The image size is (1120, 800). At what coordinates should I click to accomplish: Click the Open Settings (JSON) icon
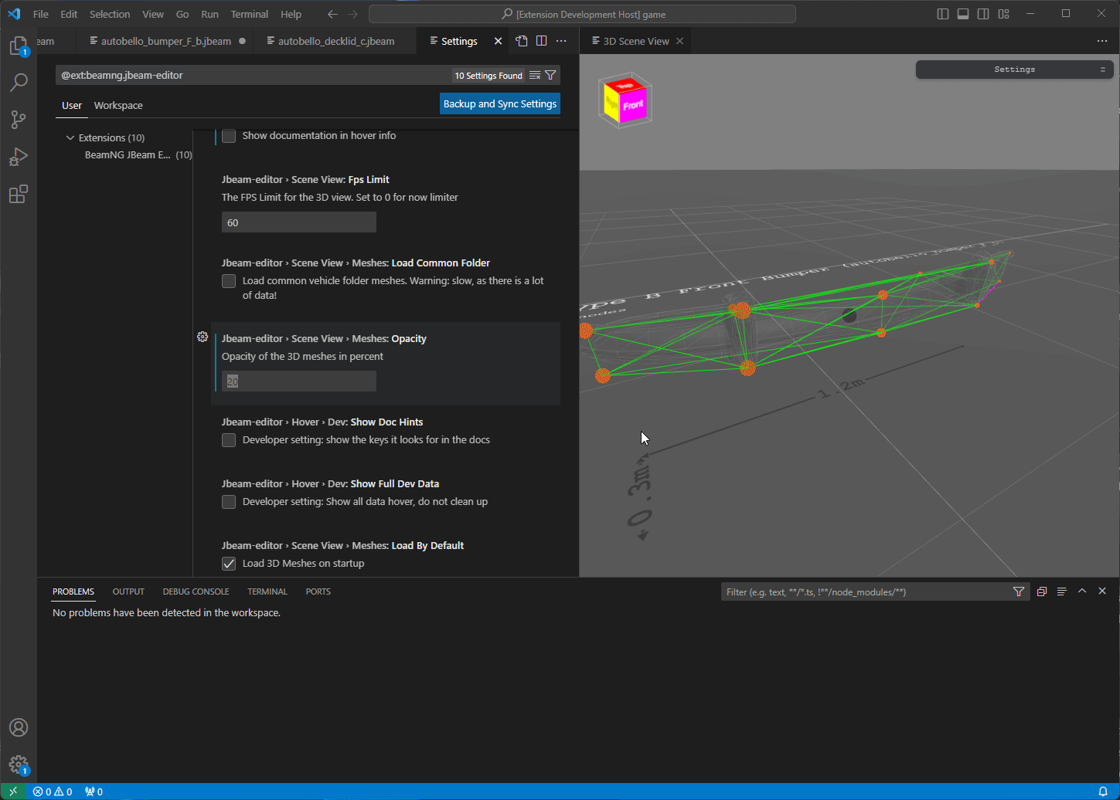click(x=522, y=41)
